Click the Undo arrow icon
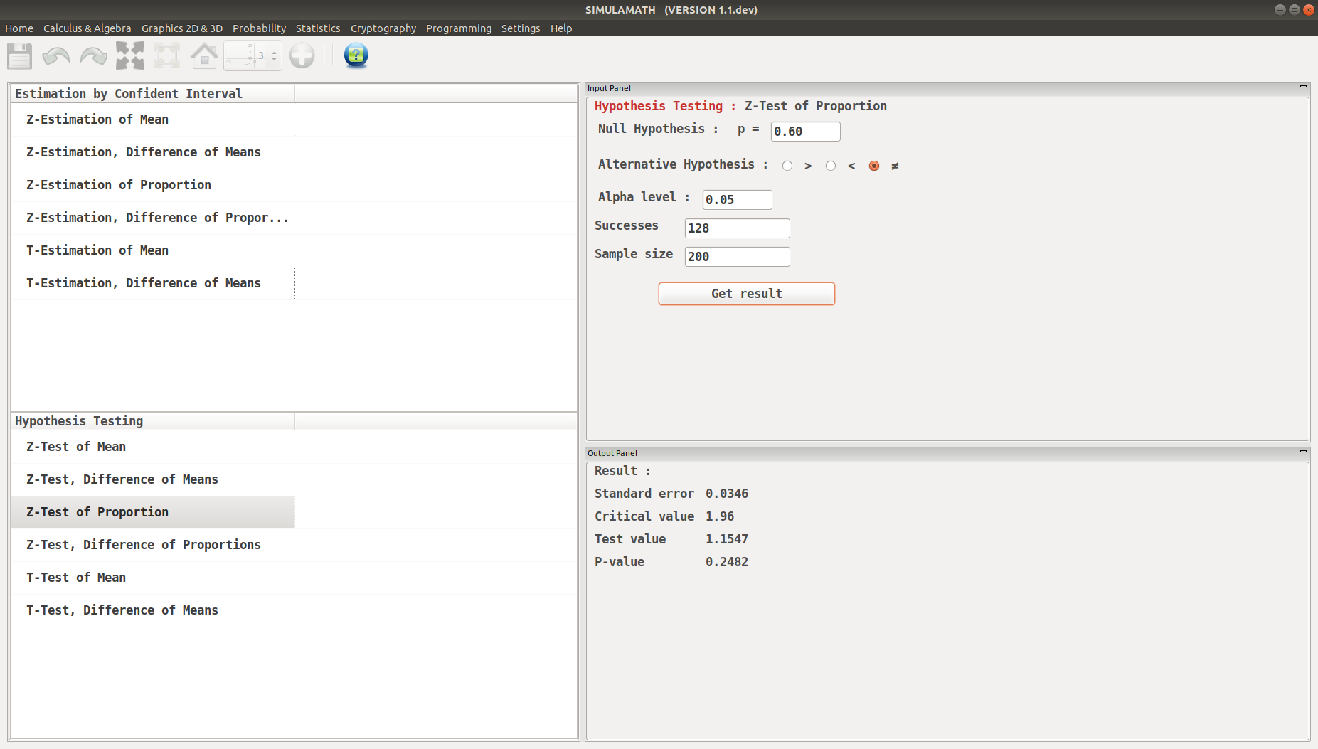Screen dimensions: 1318x749 pos(56,55)
